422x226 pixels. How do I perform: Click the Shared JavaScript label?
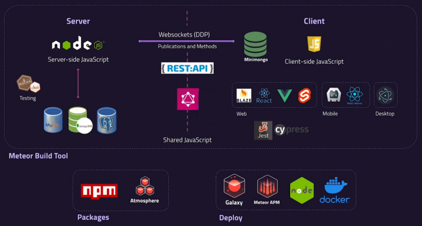(x=188, y=140)
